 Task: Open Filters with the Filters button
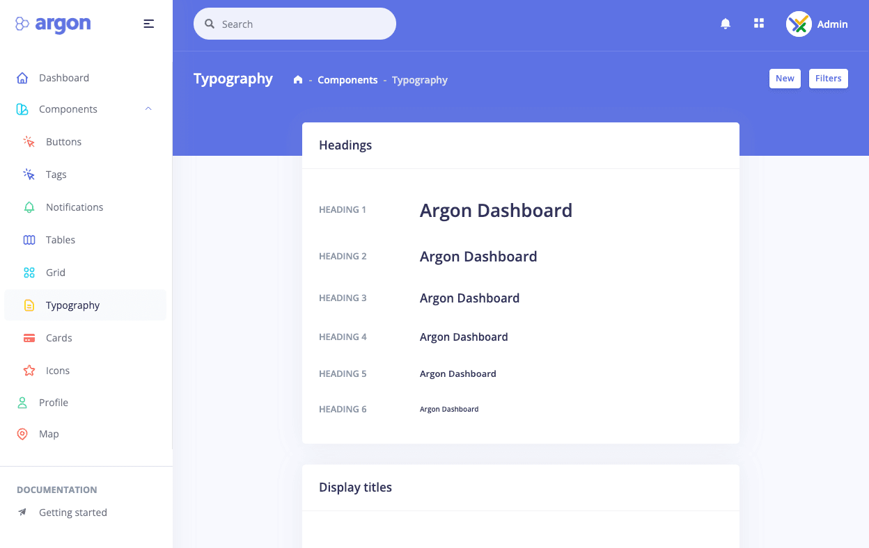click(x=828, y=78)
